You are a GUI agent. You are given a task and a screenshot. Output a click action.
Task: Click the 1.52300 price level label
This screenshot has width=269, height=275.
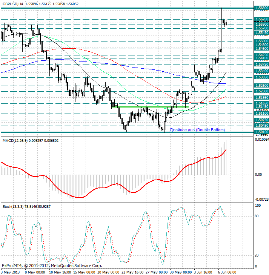coord(261,91)
